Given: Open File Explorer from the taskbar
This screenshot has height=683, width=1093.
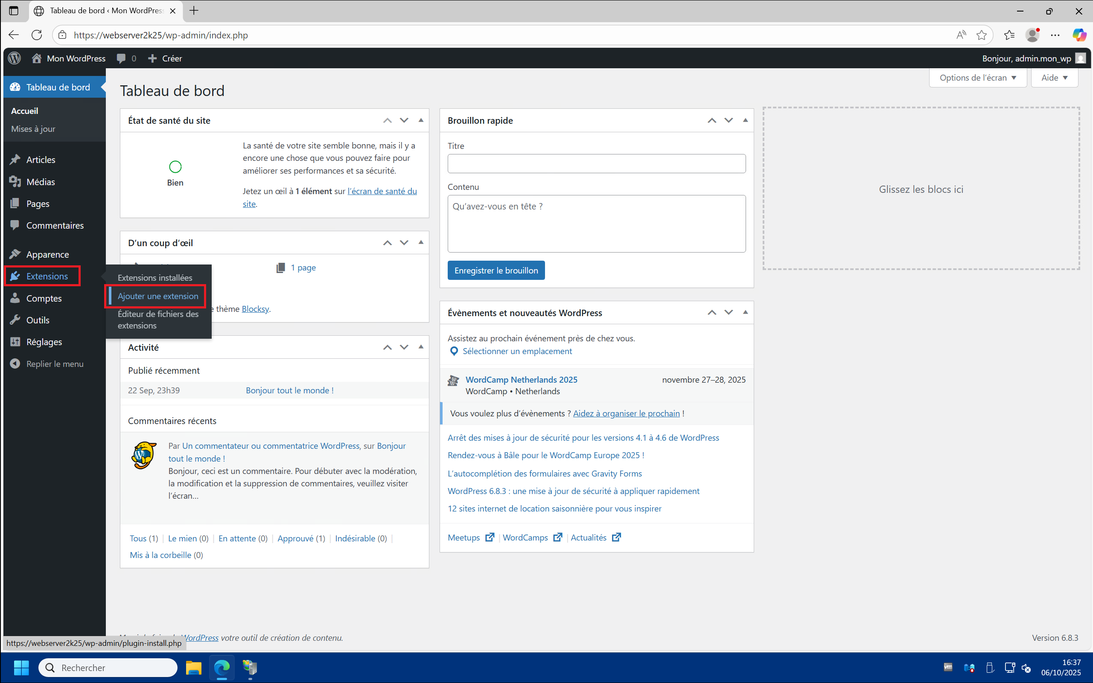Looking at the screenshot, I should click(x=193, y=667).
